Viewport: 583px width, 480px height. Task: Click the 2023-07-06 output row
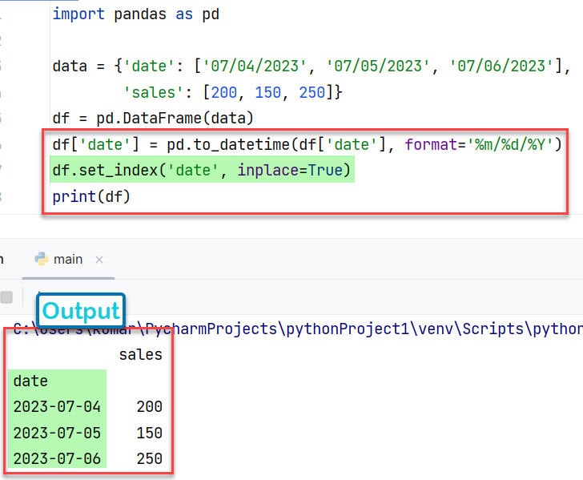[x=88, y=458]
